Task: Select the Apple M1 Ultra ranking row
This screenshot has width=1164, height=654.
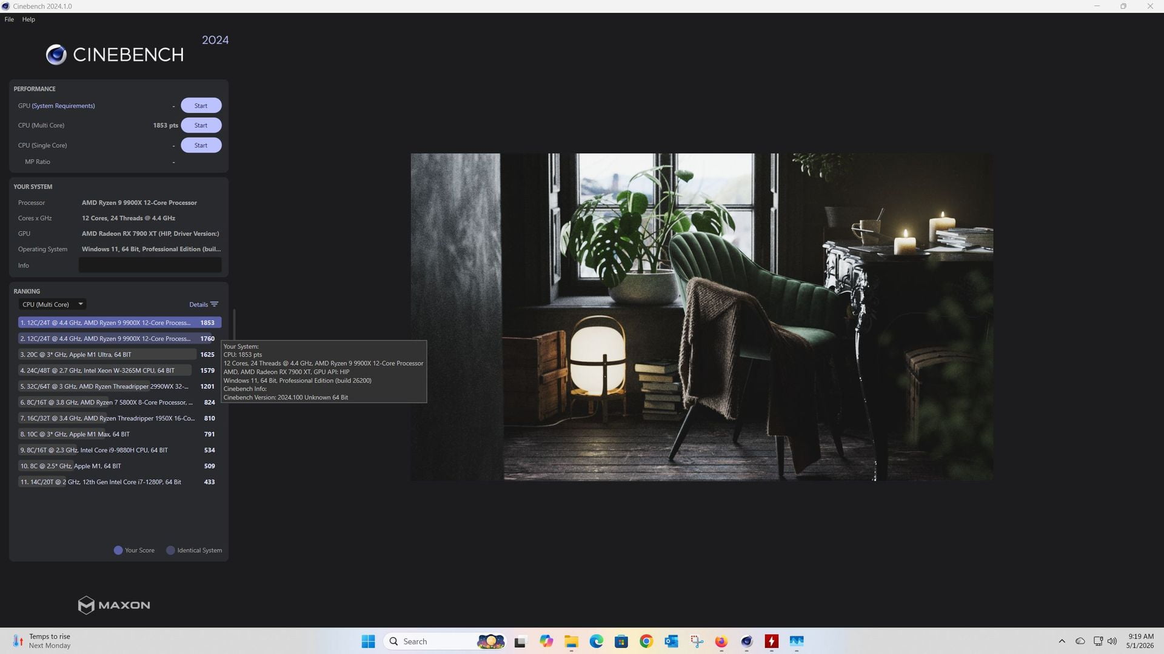Action: pyautogui.click(x=119, y=355)
